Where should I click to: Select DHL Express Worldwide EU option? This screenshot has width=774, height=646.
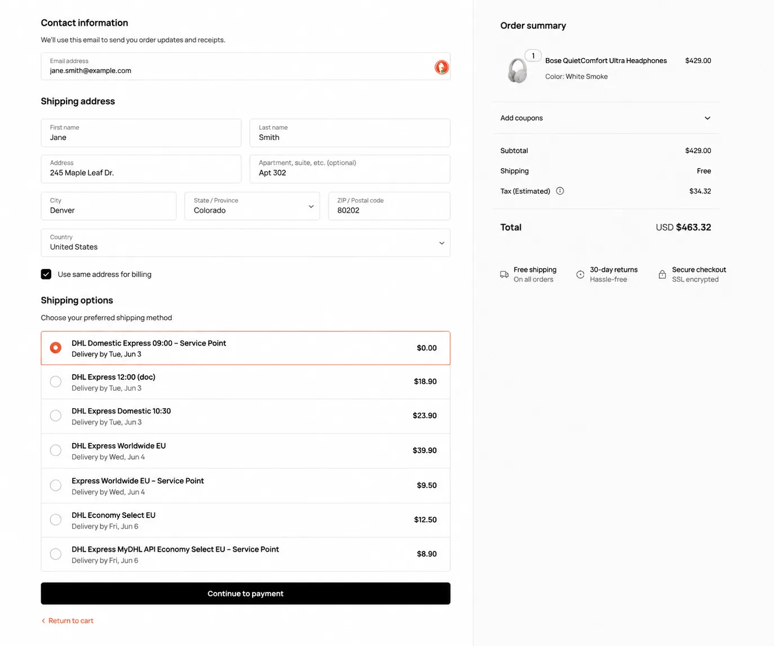[x=245, y=451]
